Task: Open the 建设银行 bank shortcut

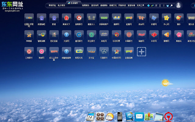Action: point(79,35)
